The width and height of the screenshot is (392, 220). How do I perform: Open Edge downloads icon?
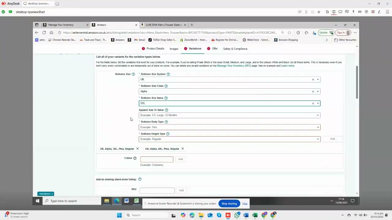[x=314, y=33]
